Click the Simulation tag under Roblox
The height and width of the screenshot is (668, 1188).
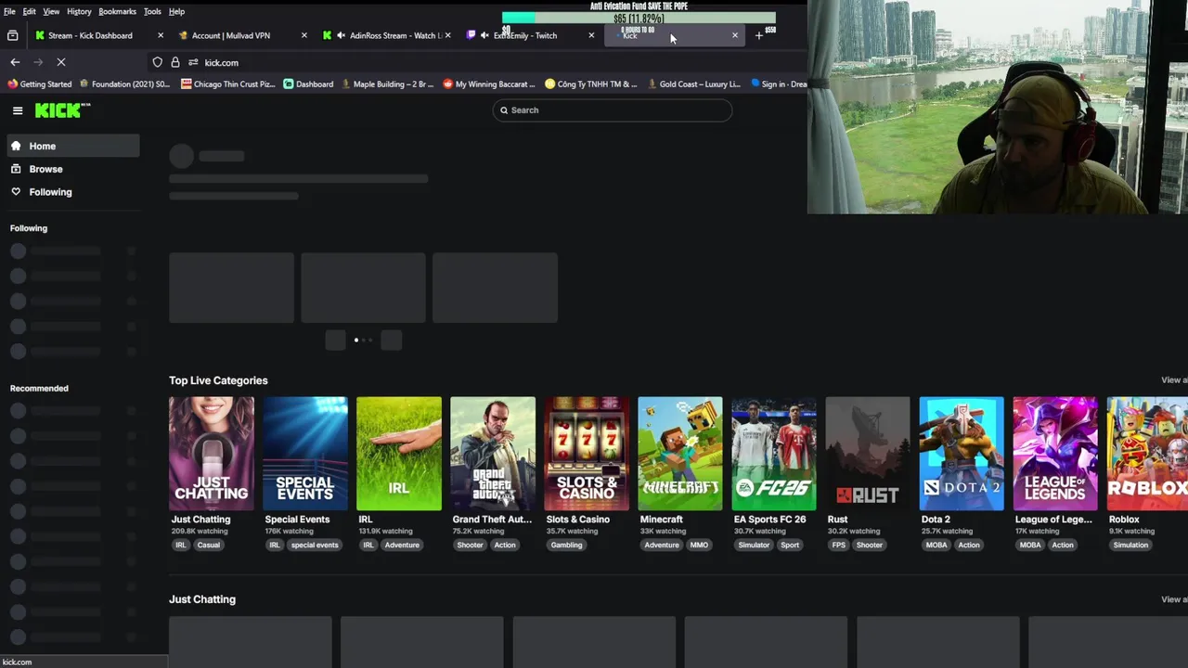tap(1130, 546)
